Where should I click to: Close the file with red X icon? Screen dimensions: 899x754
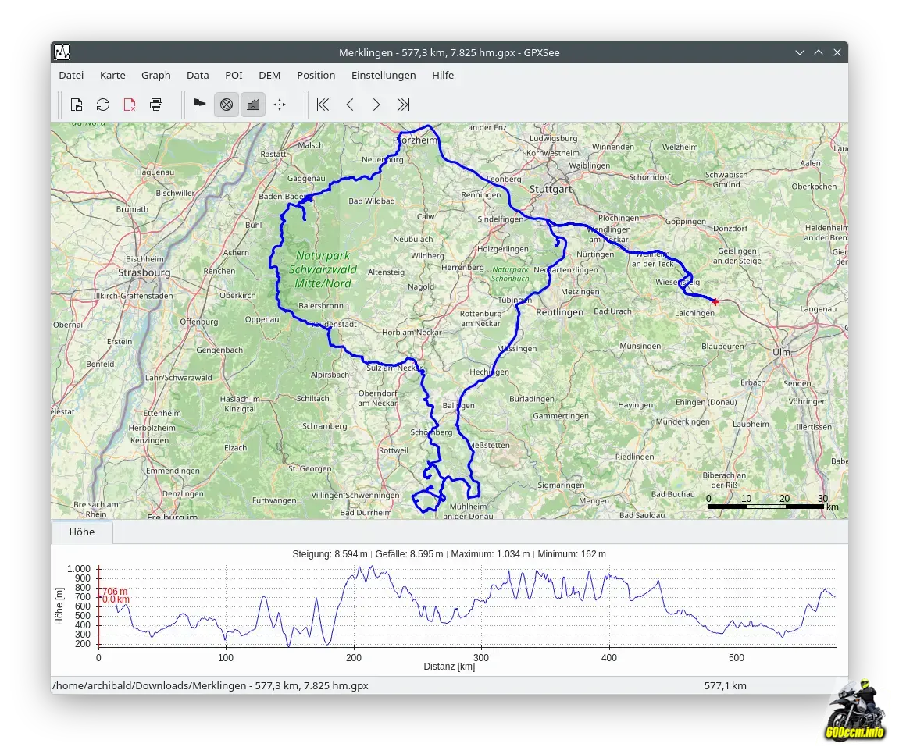130,105
